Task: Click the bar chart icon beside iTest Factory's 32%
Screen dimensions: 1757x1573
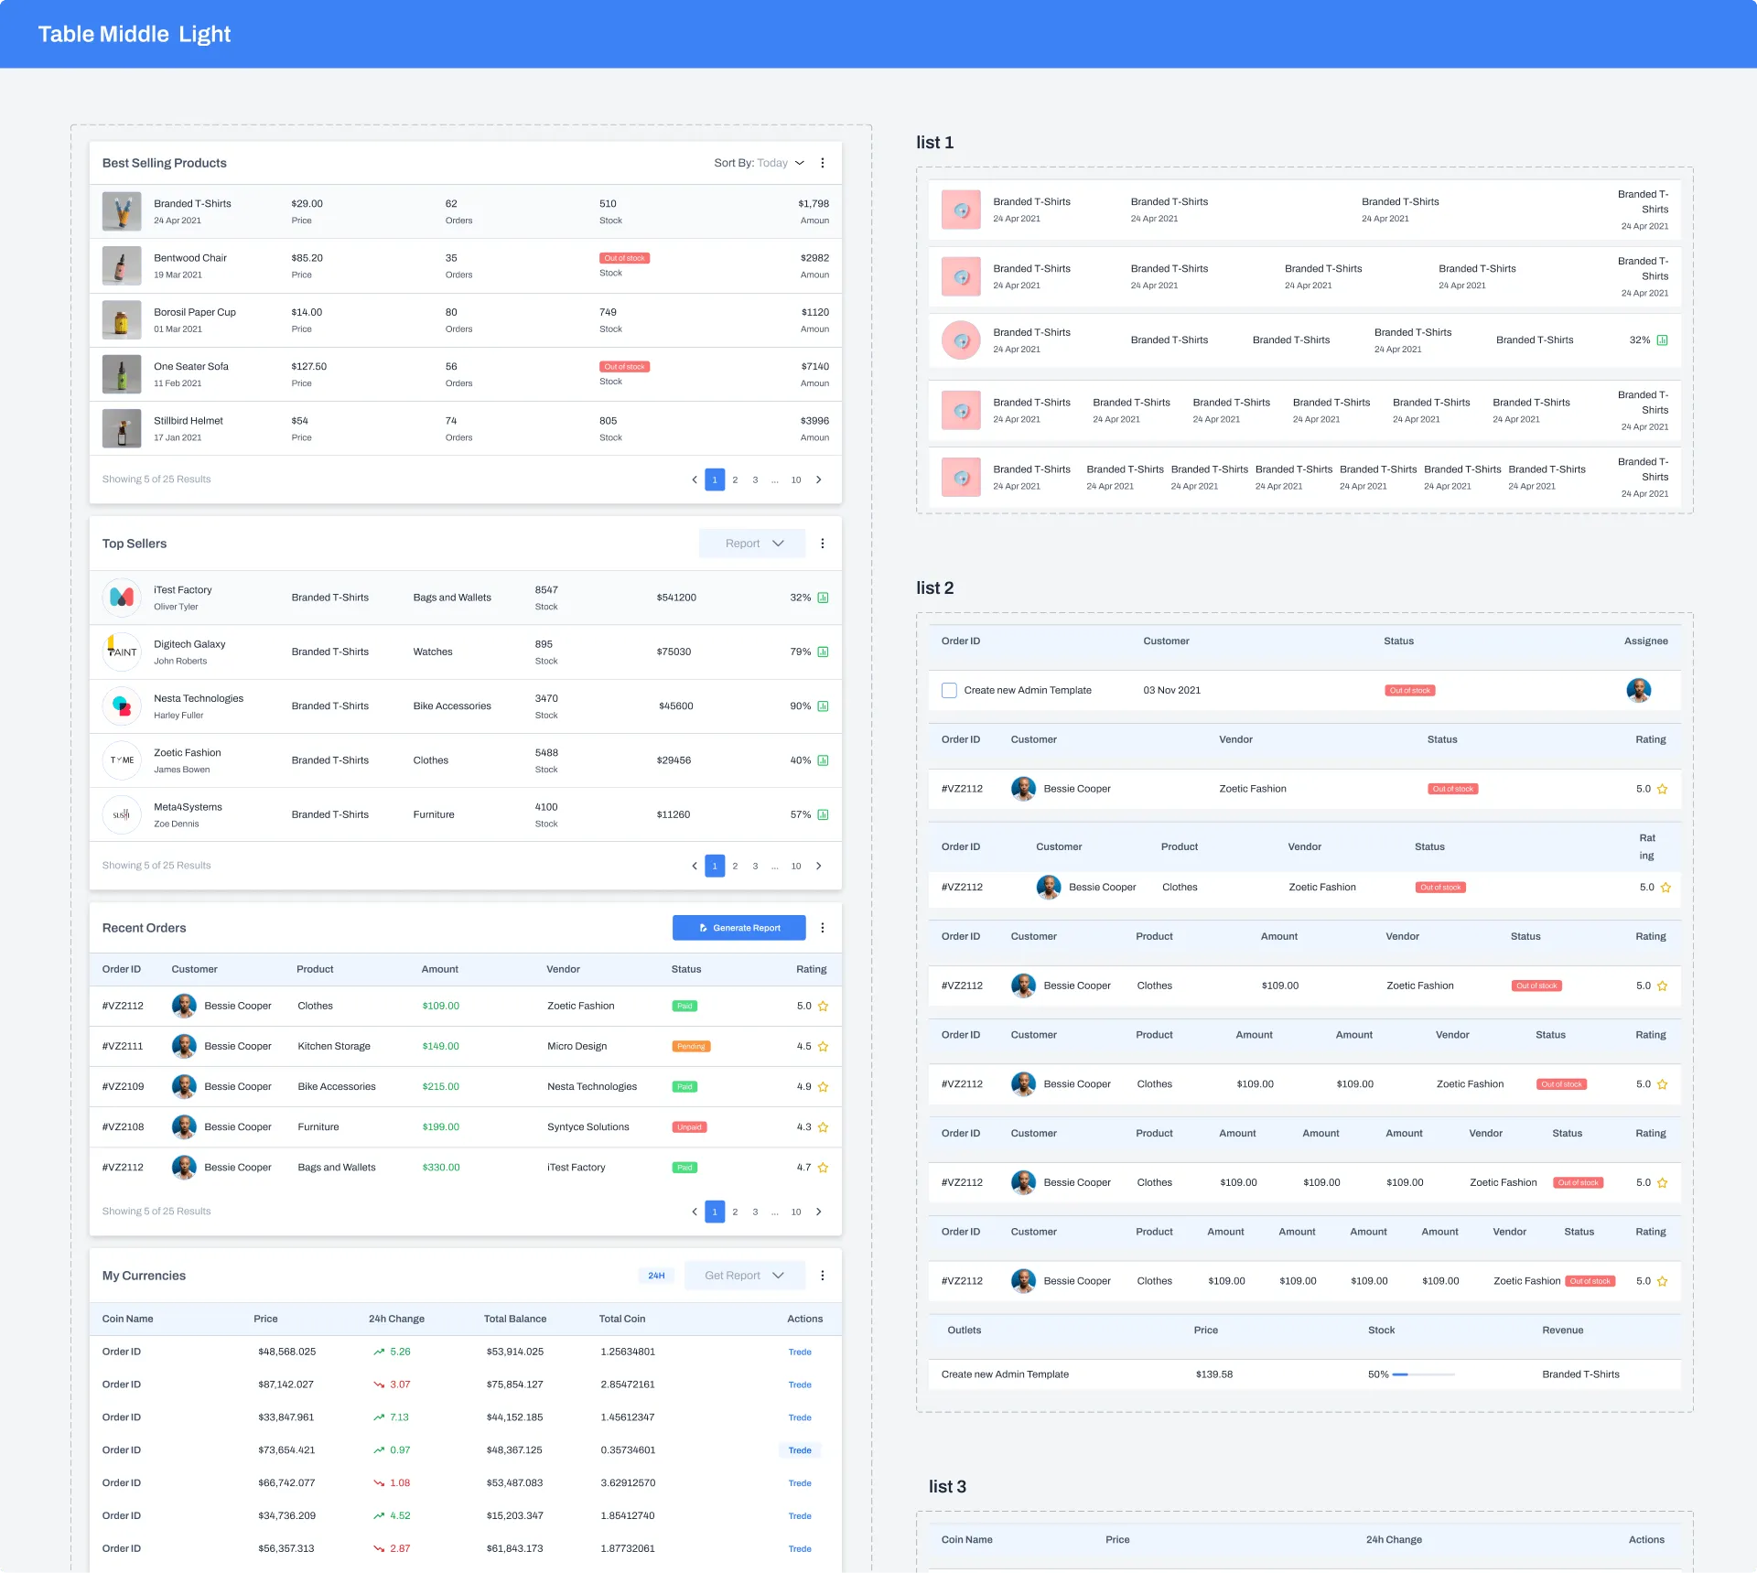Action: coord(824,597)
